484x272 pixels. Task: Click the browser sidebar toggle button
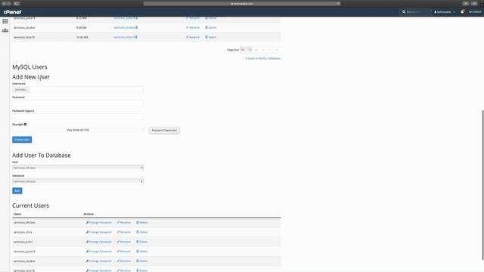[17, 3]
